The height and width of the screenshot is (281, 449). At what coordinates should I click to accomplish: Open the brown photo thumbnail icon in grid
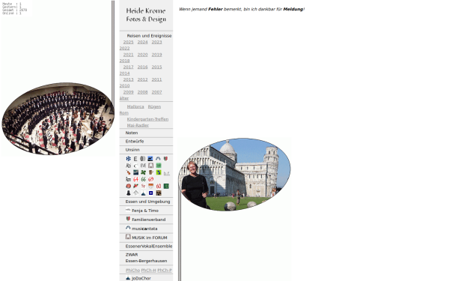[159, 193]
